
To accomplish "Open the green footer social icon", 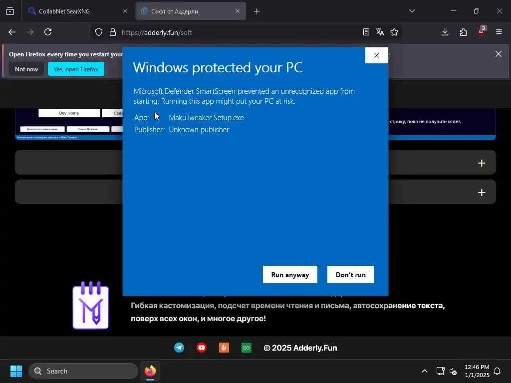I will (247, 348).
